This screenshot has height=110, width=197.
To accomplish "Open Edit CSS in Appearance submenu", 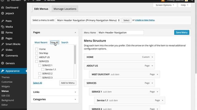I will (6, 96).
